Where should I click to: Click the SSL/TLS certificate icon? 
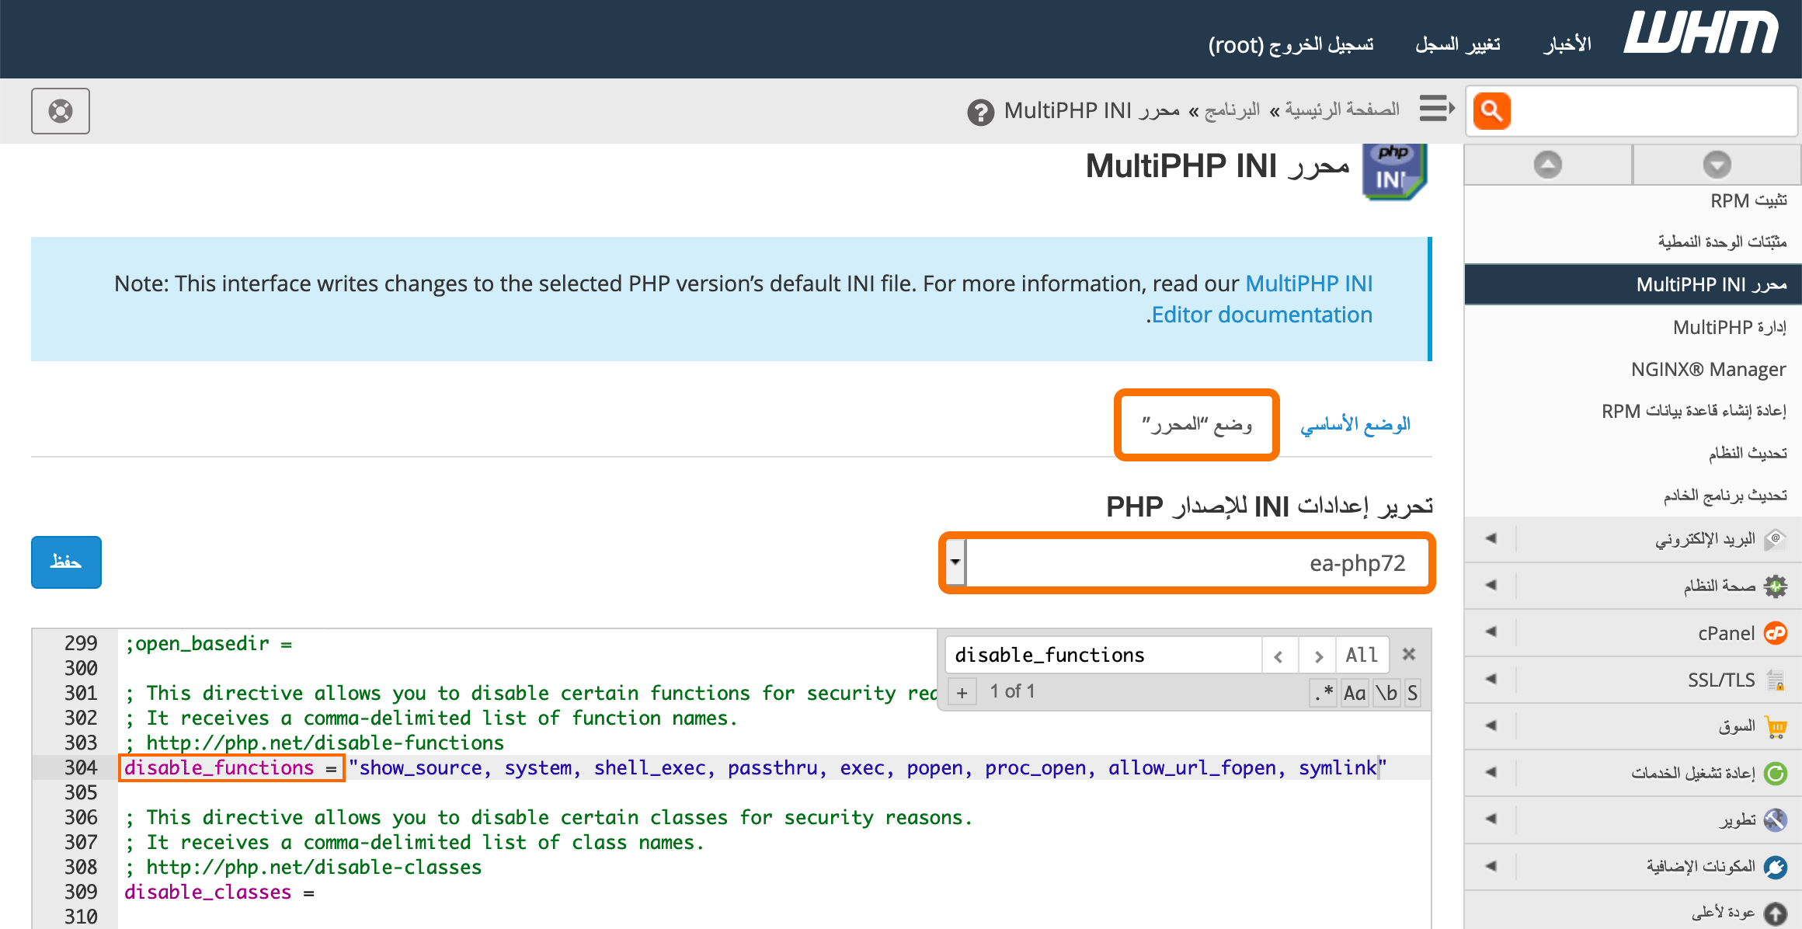tap(1776, 680)
